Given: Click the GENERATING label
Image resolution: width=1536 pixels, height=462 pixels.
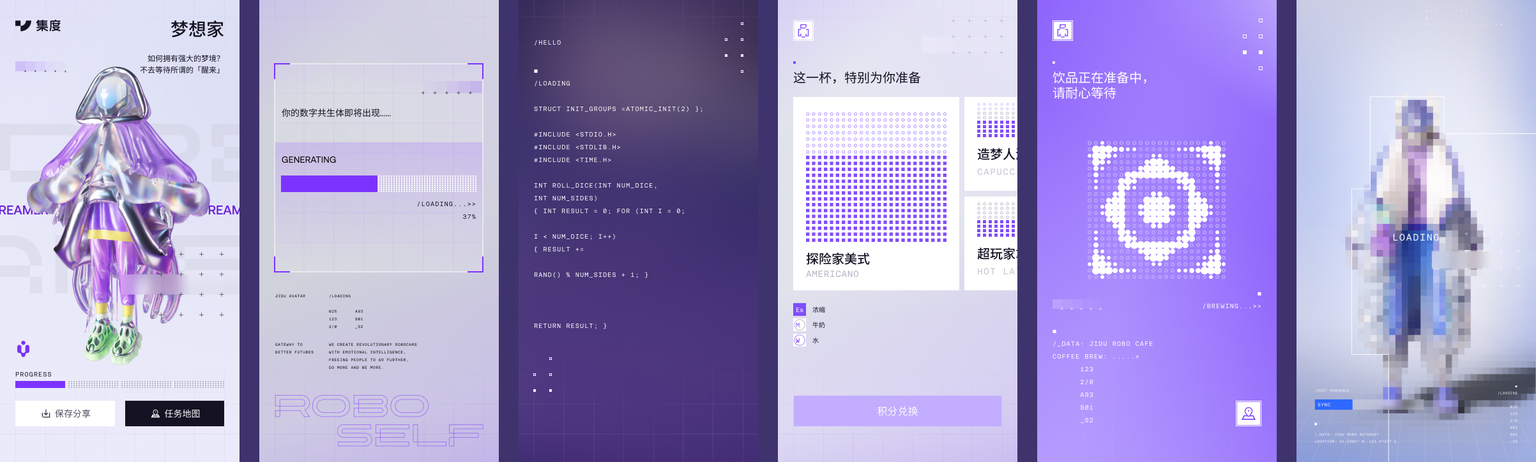Looking at the screenshot, I should click(308, 160).
